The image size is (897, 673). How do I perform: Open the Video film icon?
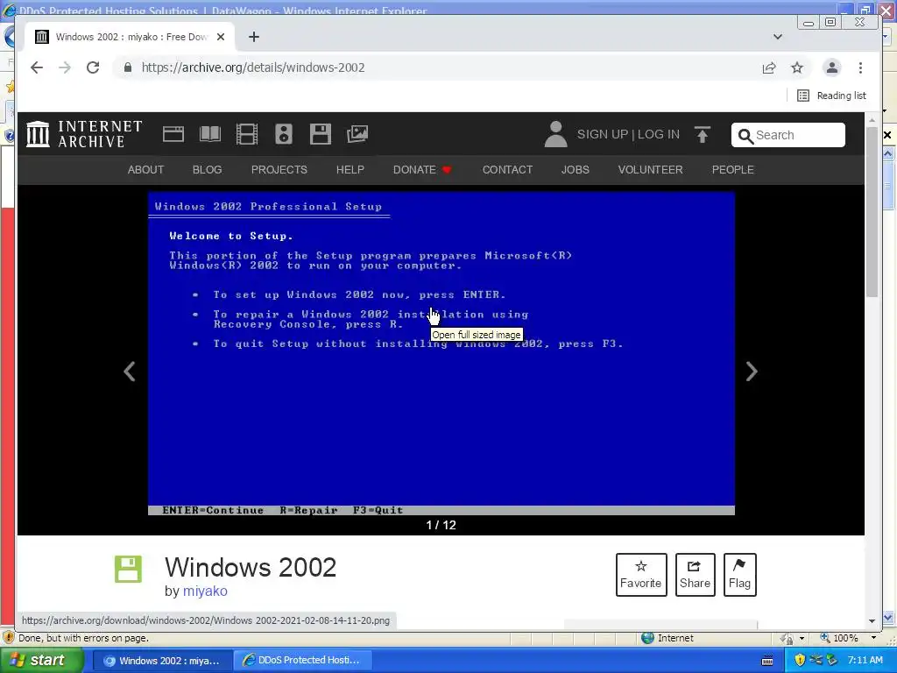coord(246,134)
